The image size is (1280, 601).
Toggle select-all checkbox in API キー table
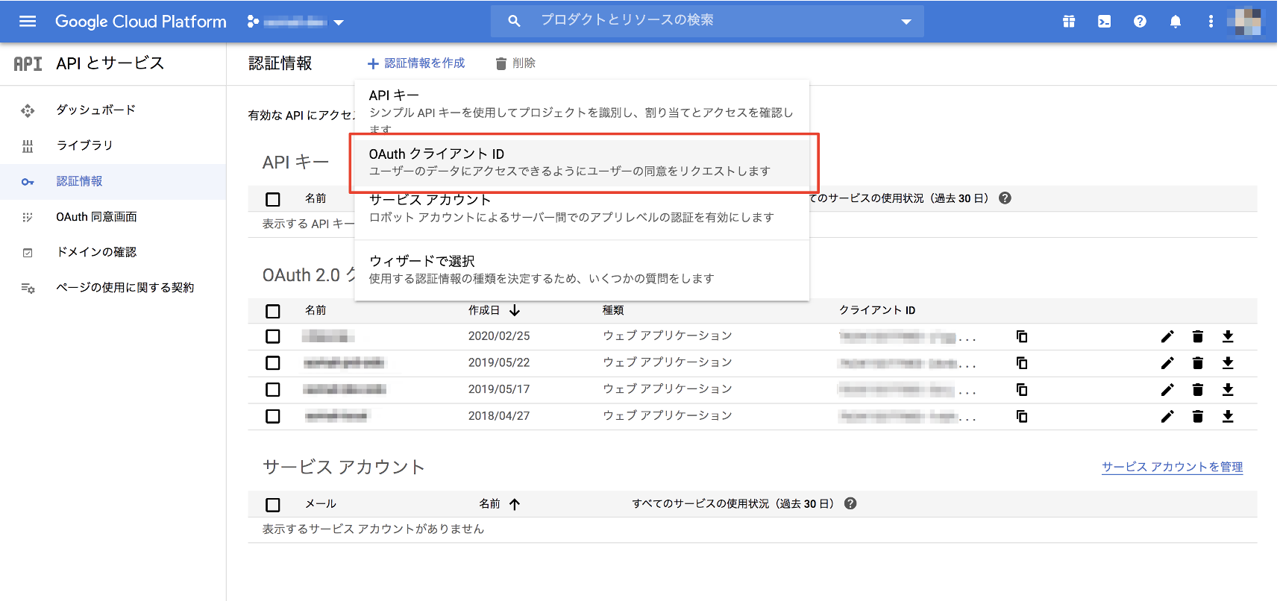coord(273,199)
